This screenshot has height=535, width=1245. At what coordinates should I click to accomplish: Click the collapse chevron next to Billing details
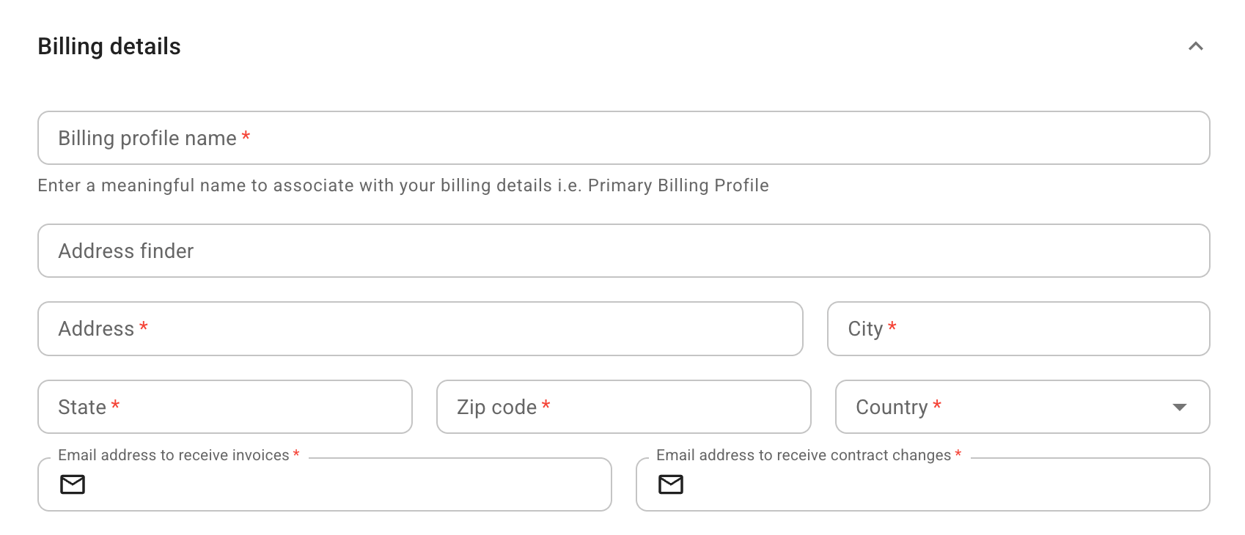click(1197, 45)
